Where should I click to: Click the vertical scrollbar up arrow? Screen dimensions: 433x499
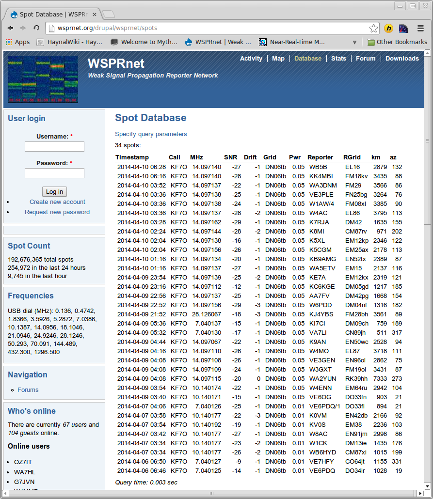(x=427, y=53)
